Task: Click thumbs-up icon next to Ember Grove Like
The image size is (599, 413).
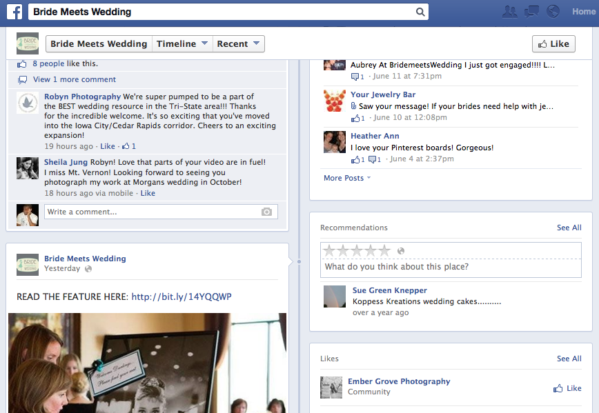Action: coord(558,389)
